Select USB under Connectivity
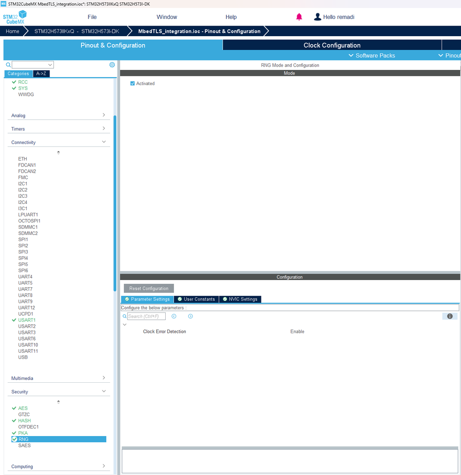The width and height of the screenshot is (461, 475). [23, 358]
